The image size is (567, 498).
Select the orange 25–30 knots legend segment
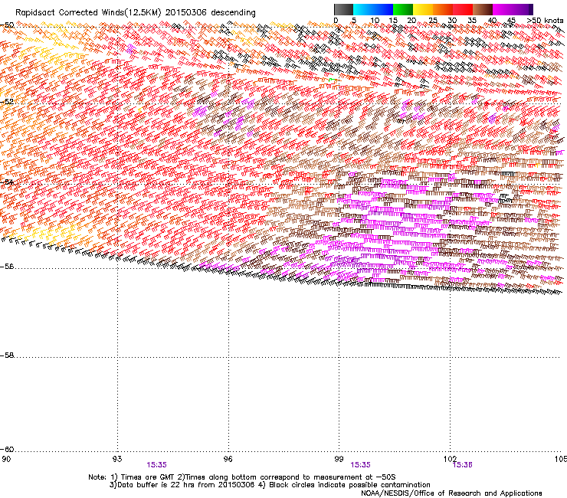443,9
